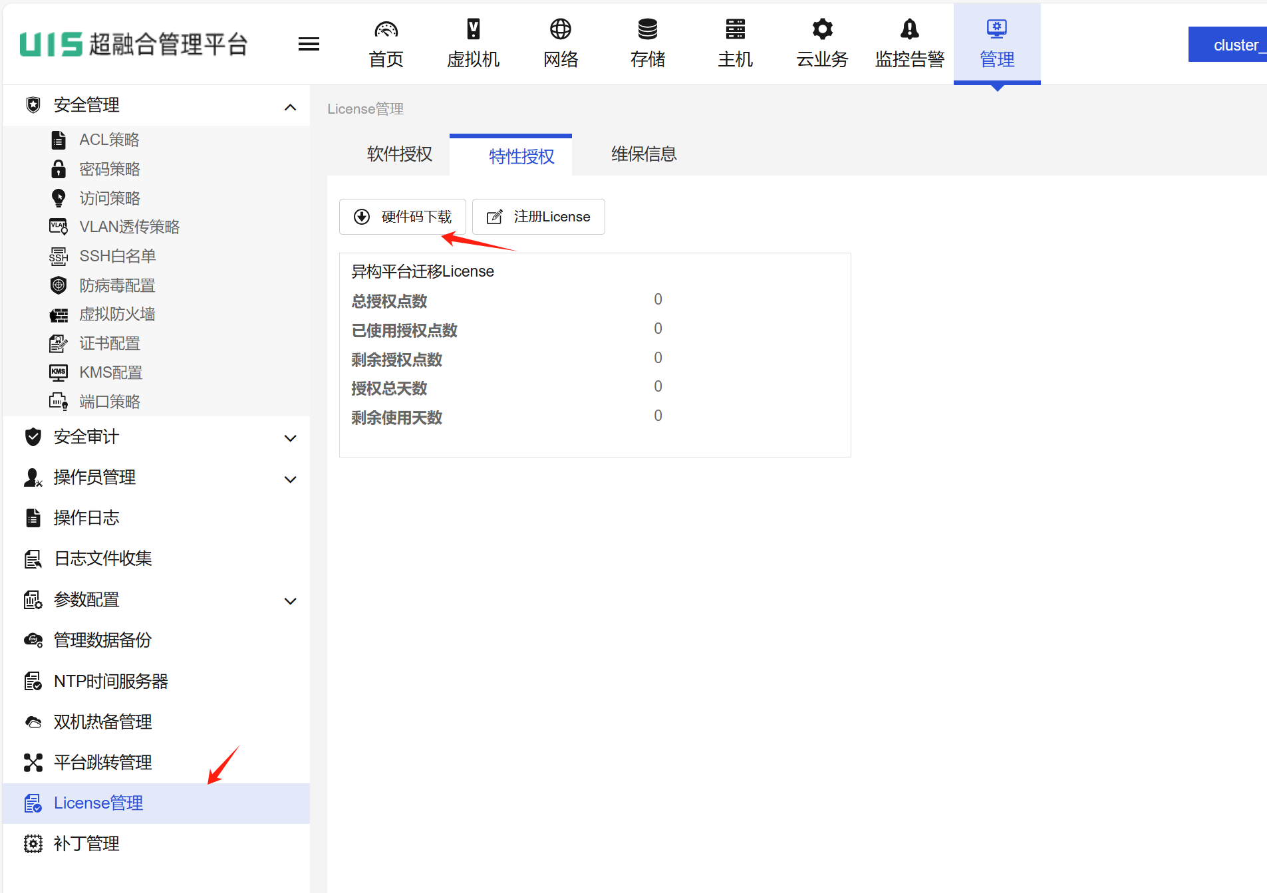Image resolution: width=1267 pixels, height=893 pixels.
Task: Open the 首页 home dashboard icon
Action: [x=386, y=29]
